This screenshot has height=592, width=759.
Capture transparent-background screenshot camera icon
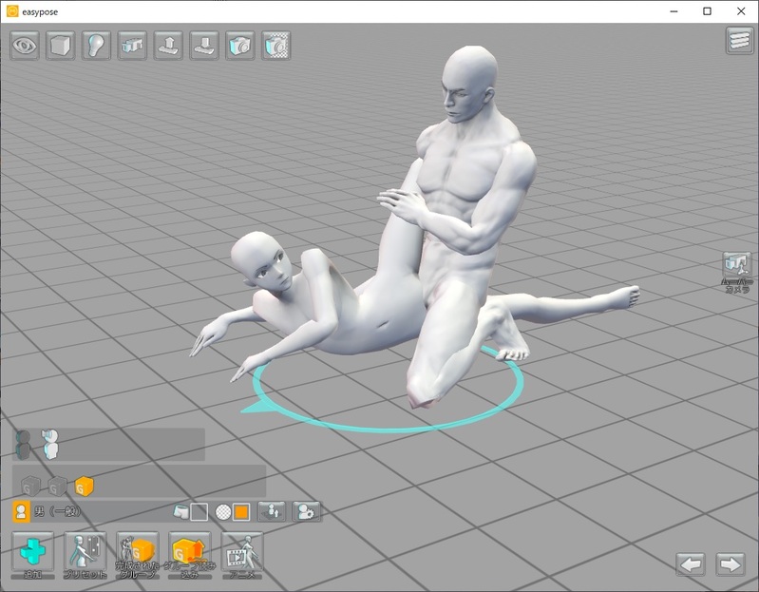(275, 46)
